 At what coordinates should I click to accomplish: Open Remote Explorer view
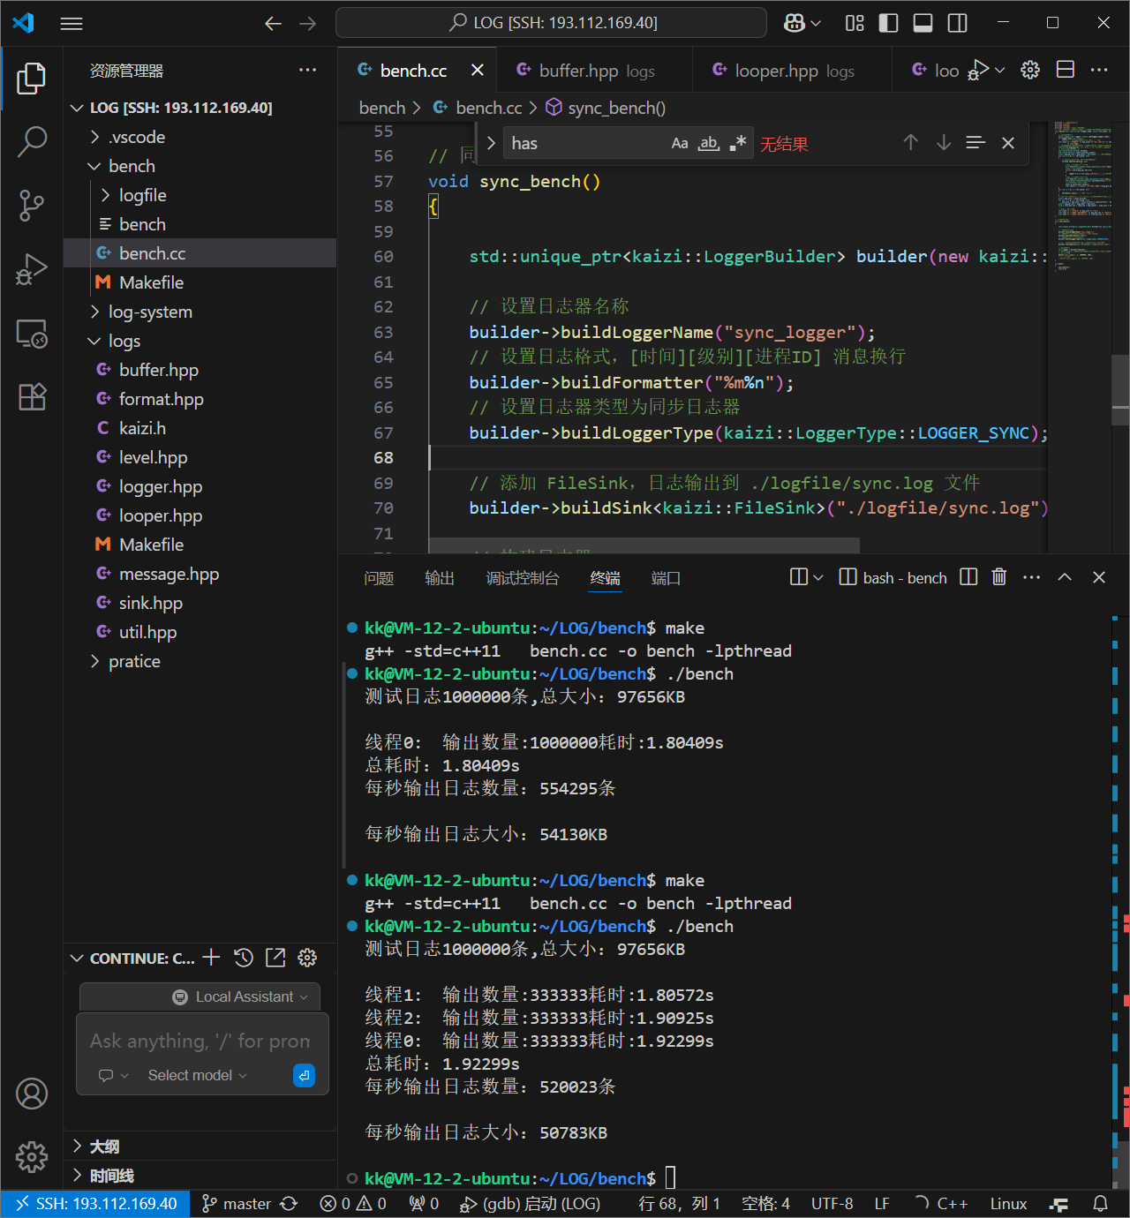(32, 334)
